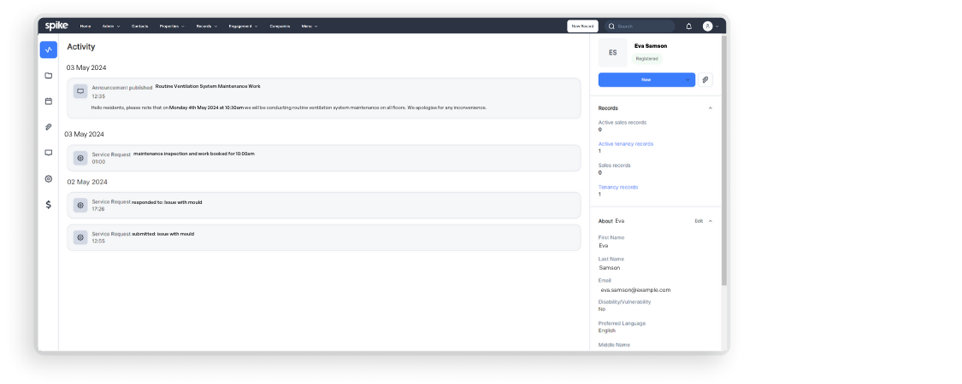Click the icon on the maintenance inspection request
This screenshot has width=962, height=384.
pyautogui.click(x=80, y=158)
